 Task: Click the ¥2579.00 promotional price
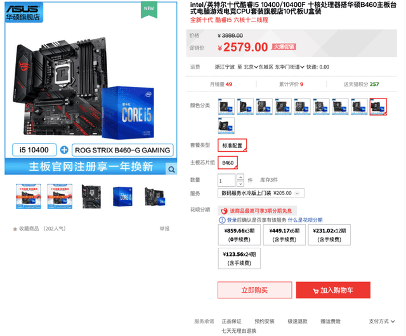[242, 47]
